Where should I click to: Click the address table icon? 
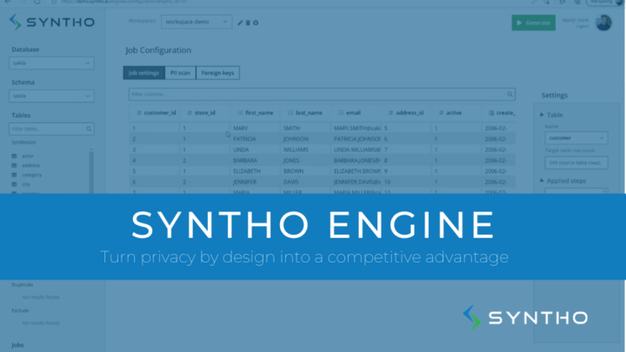pos(15,165)
